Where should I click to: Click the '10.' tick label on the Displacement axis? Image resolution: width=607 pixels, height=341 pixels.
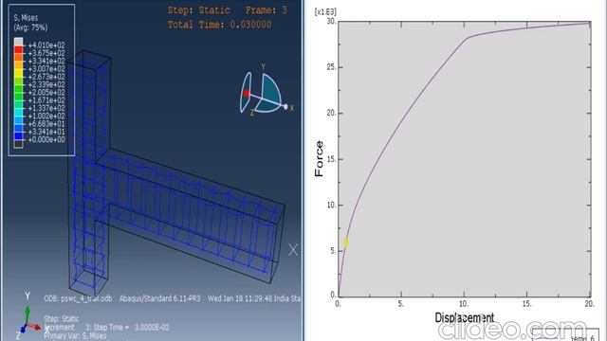(x=464, y=304)
